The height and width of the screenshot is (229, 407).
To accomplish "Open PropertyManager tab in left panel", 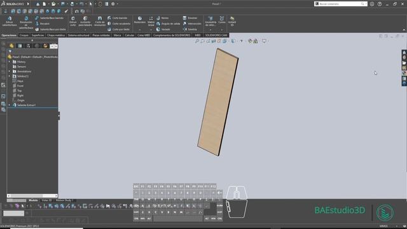I will tap(20, 46).
